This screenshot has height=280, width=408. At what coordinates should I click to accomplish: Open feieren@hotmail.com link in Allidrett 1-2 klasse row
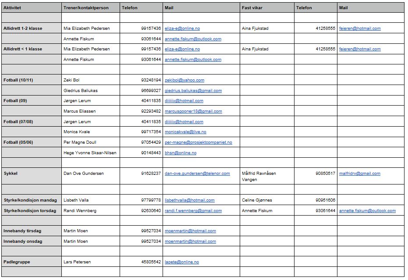(360, 28)
